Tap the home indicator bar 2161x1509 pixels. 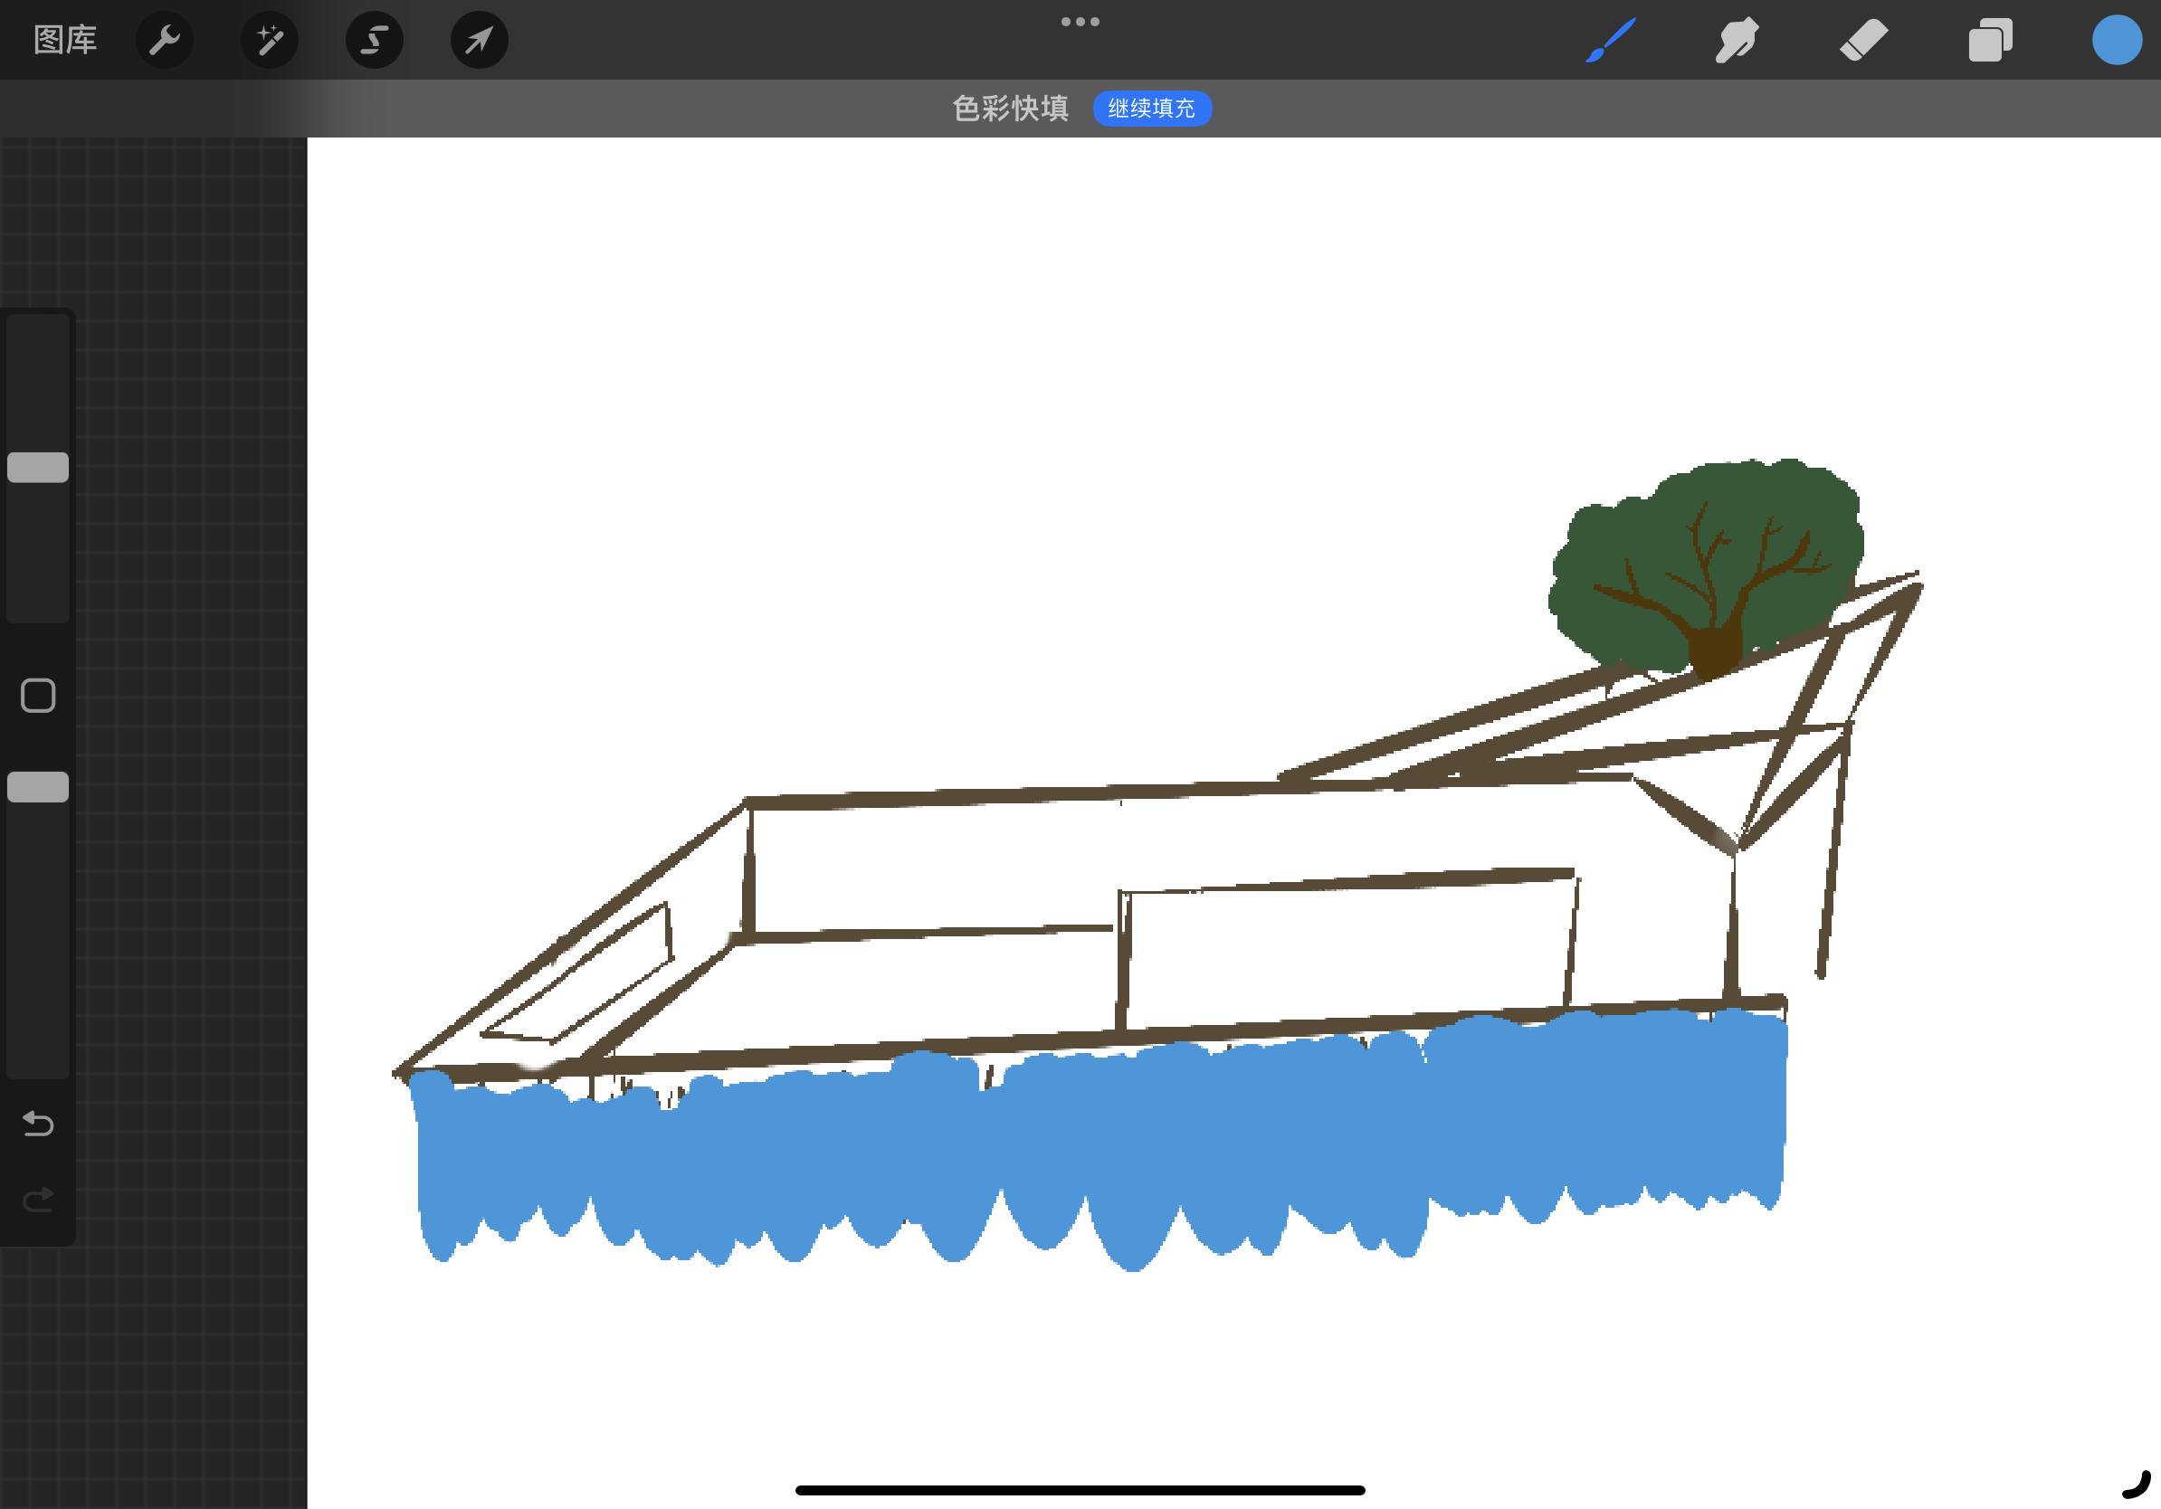click(x=1080, y=1490)
